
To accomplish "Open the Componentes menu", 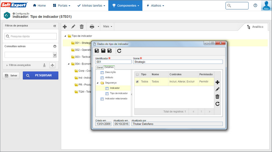I will click(126, 6).
